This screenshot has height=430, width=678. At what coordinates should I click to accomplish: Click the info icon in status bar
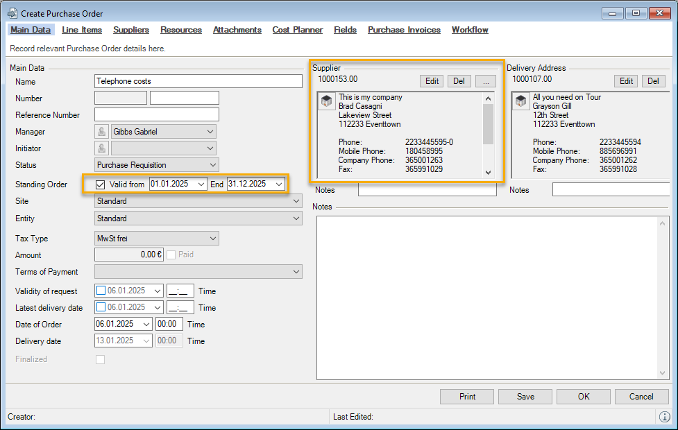tap(664, 417)
